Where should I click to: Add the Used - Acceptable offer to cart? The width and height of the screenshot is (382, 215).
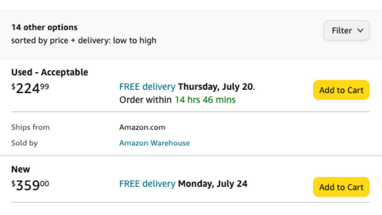pyautogui.click(x=341, y=90)
